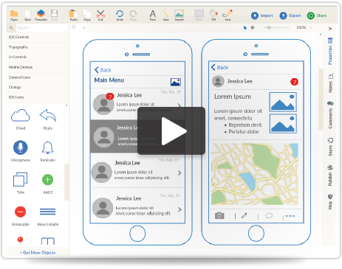Image resolution: width=342 pixels, height=269 pixels.
Task: Click the pencil edit icon in the phone toolbar
Action: tap(244, 216)
